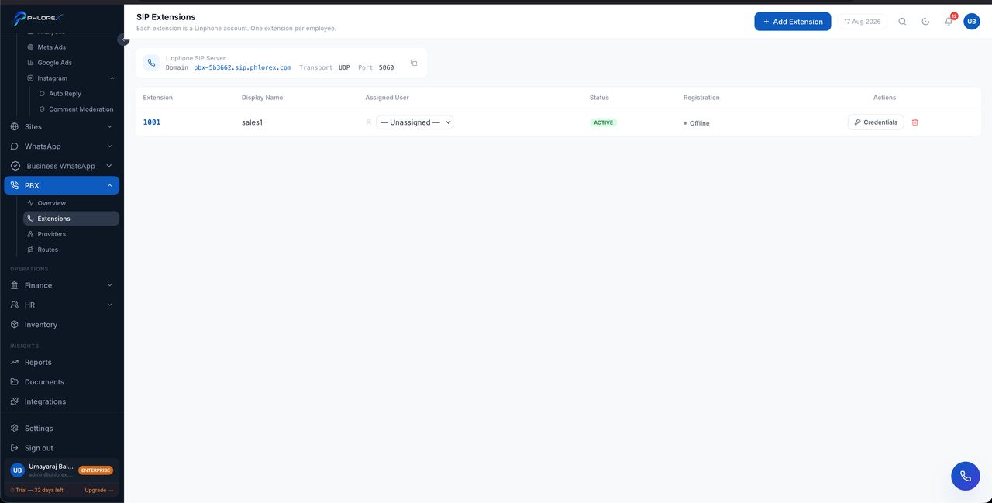Click the Display Name column header
992x503 pixels.
[262, 98]
